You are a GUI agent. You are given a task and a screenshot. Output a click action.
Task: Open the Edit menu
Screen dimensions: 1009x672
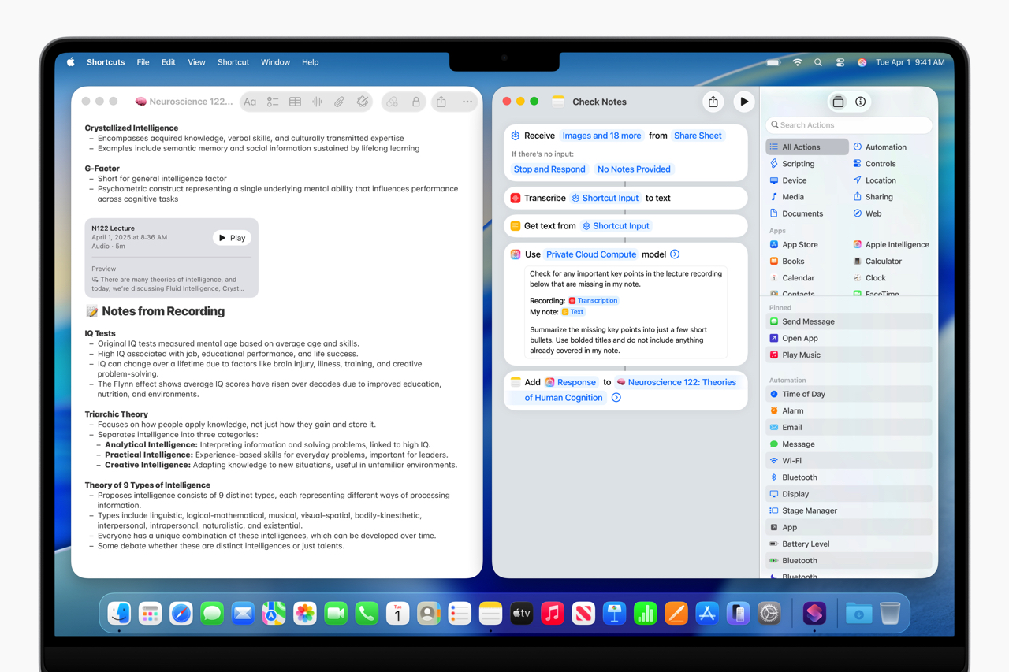pyautogui.click(x=168, y=62)
